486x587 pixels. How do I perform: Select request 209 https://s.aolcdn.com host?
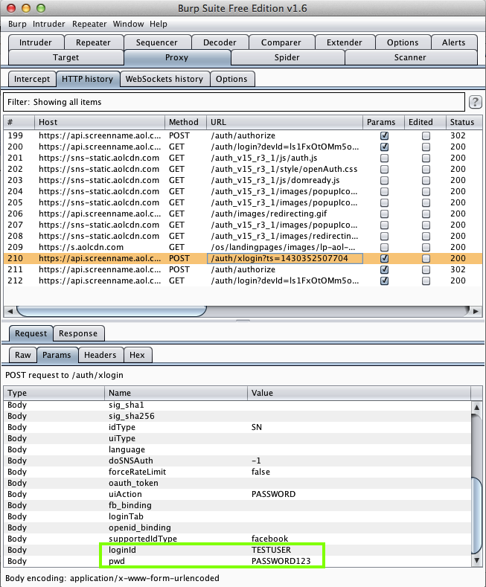(81, 247)
